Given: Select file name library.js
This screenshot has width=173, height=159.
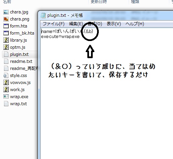Looking at the screenshot, I should pos(18,40).
